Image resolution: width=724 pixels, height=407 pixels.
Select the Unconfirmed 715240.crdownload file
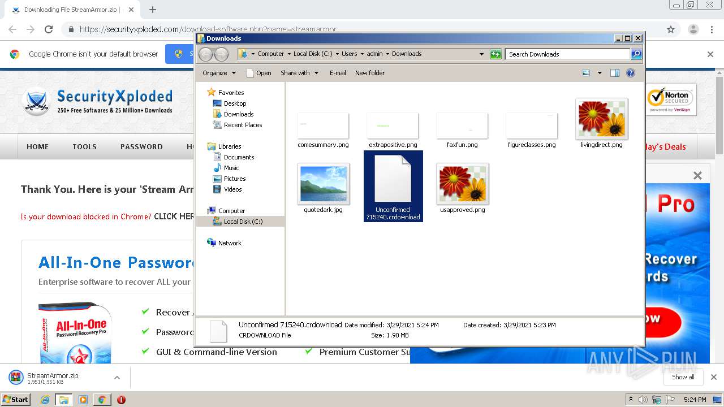click(x=393, y=187)
